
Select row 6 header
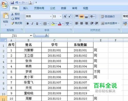(x=3, y=72)
